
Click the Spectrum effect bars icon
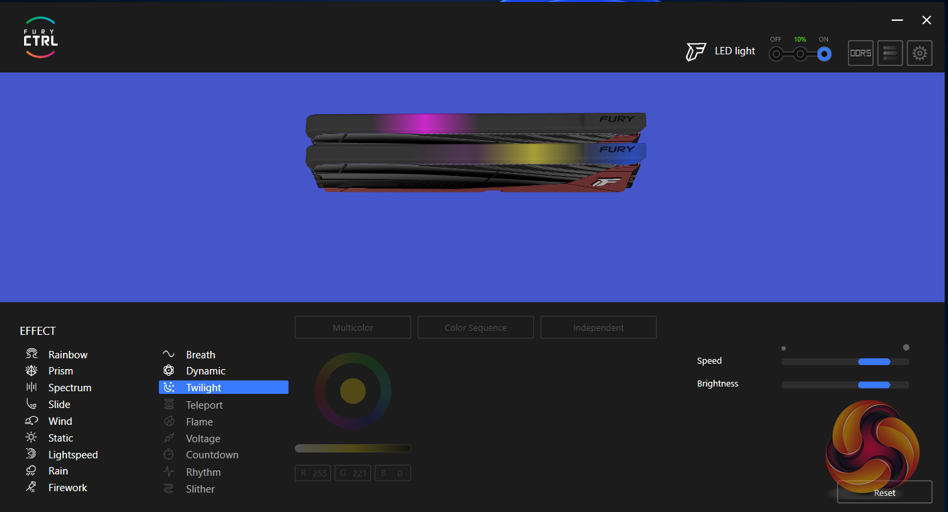(x=32, y=387)
